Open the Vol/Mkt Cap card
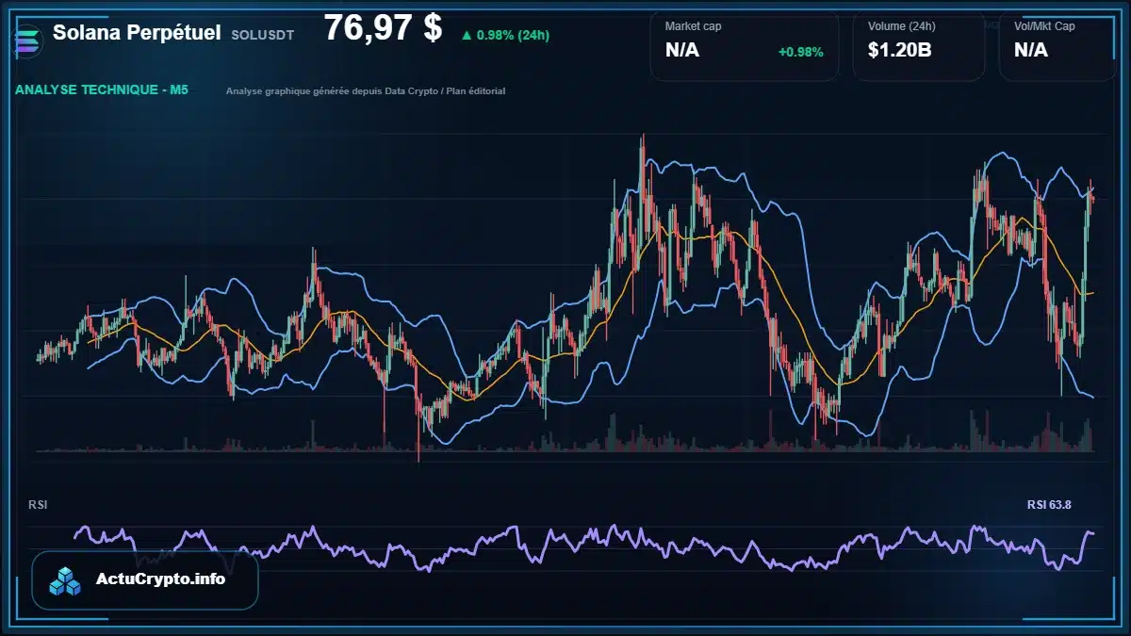This screenshot has height=636, width=1131. pyautogui.click(x=1057, y=45)
